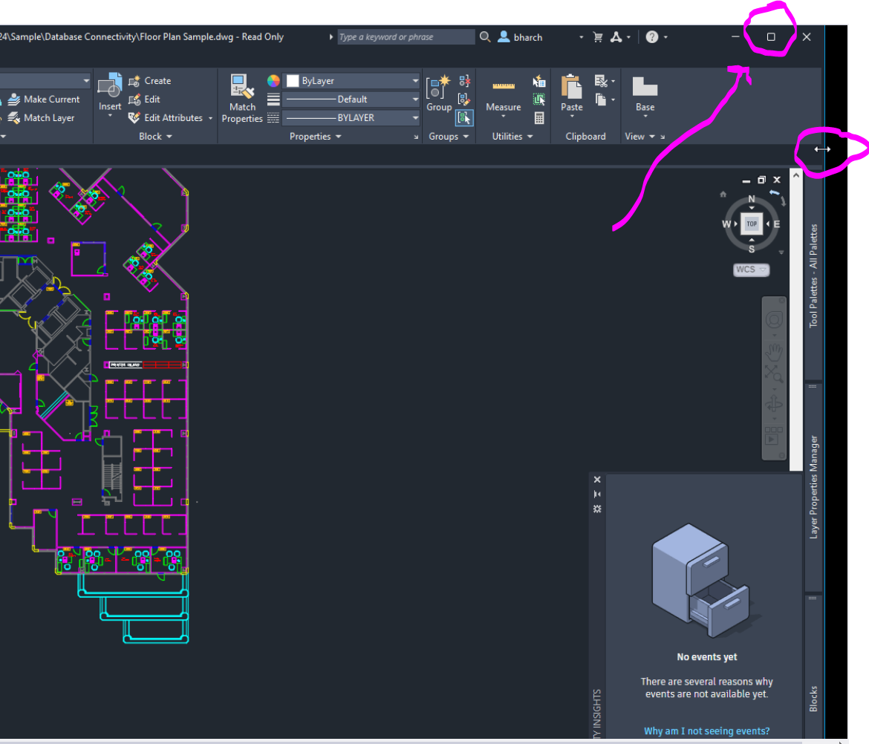Open the Layer Properties Manager settings gear
869x744 pixels.
pos(597,509)
